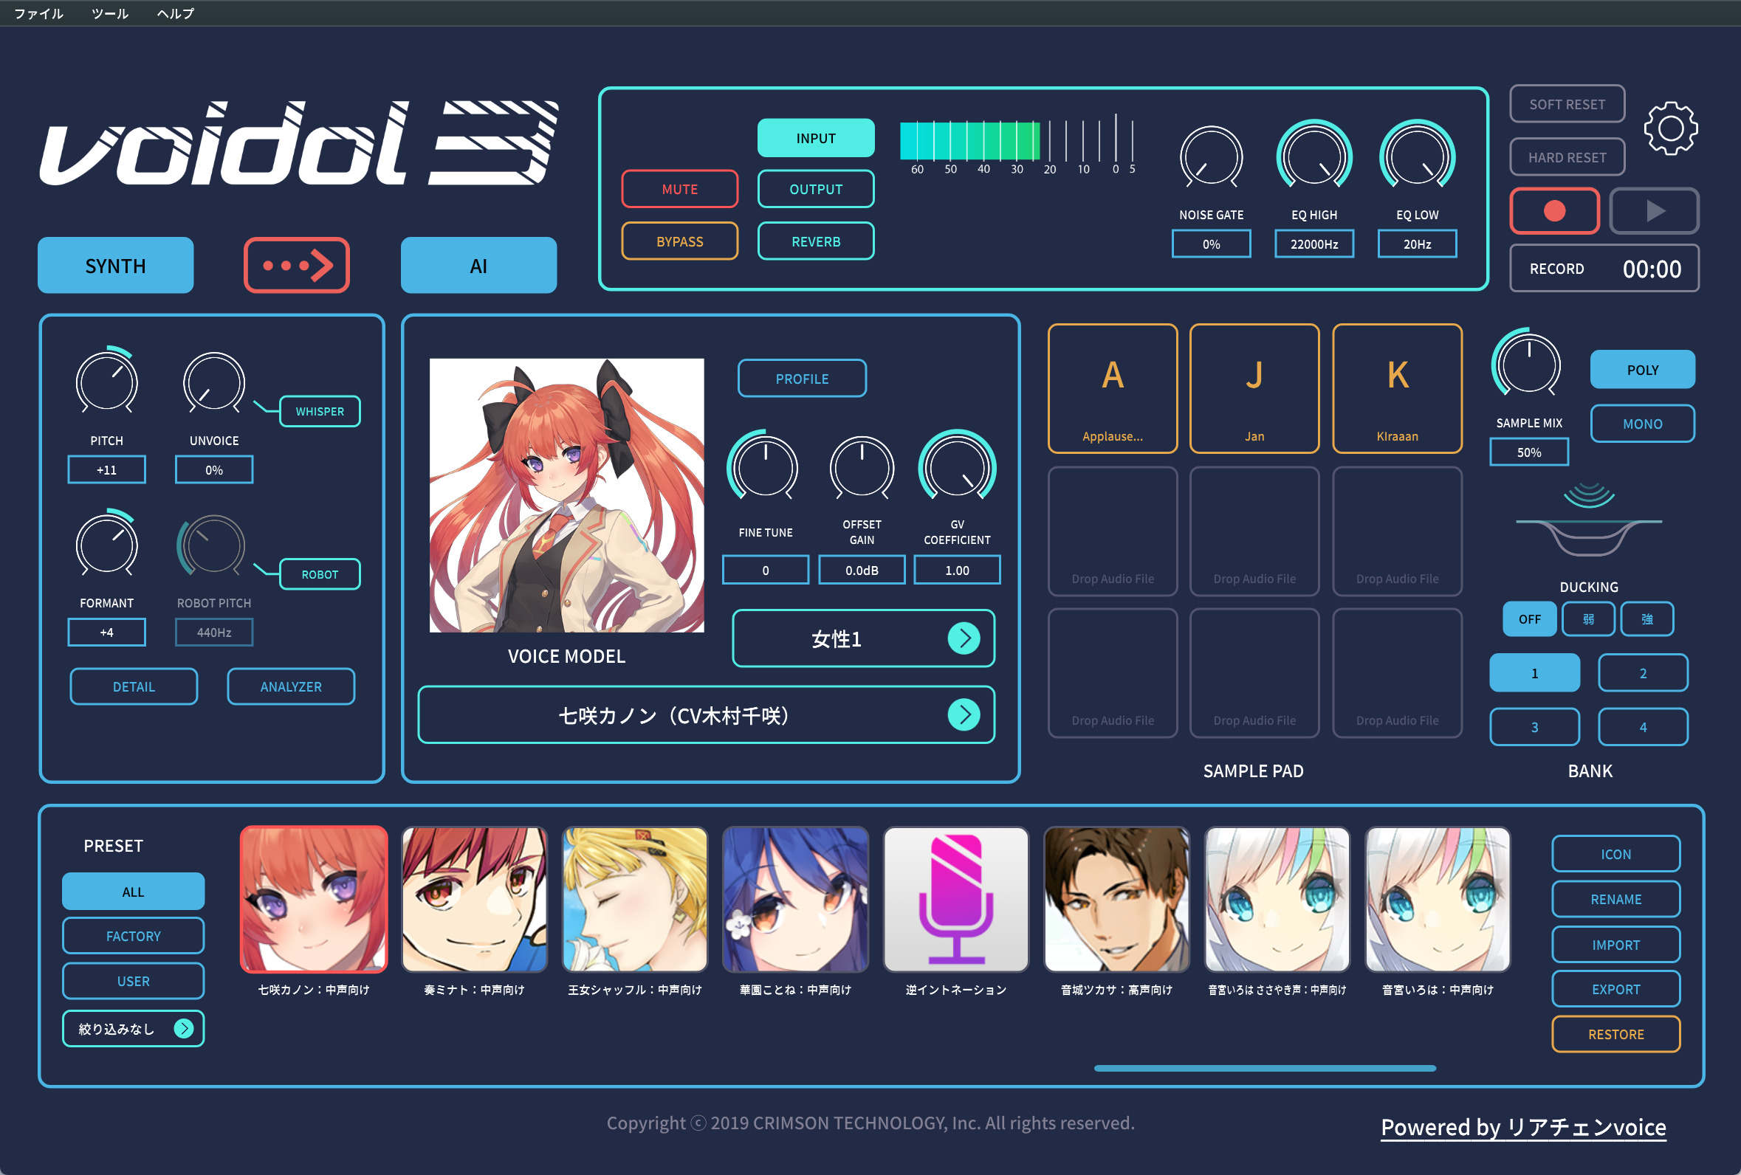Switch to MONO sample mode
This screenshot has width=1741, height=1175.
pos(1642,424)
